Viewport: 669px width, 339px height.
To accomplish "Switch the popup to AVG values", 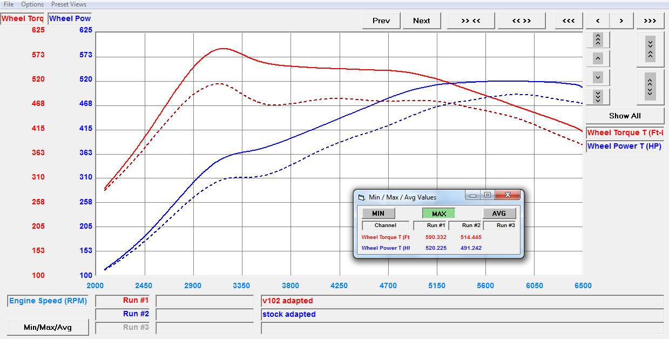I will pyautogui.click(x=499, y=214).
